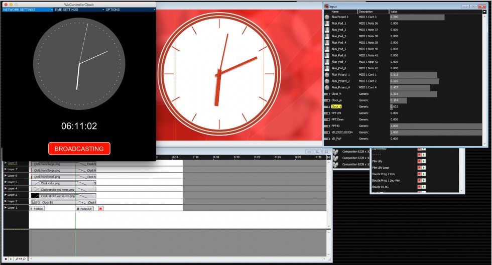
Task: Jump to end using the ruler end button
Action: click(328, 157)
